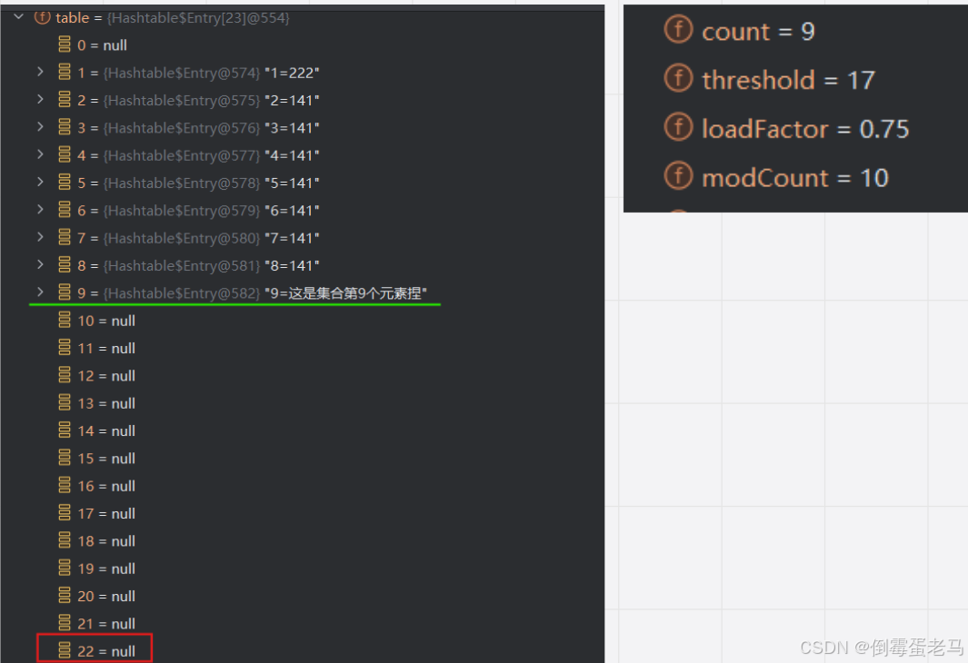Click the field icon beside count
Viewport: 968px width, 663px height.
pyautogui.click(x=678, y=30)
